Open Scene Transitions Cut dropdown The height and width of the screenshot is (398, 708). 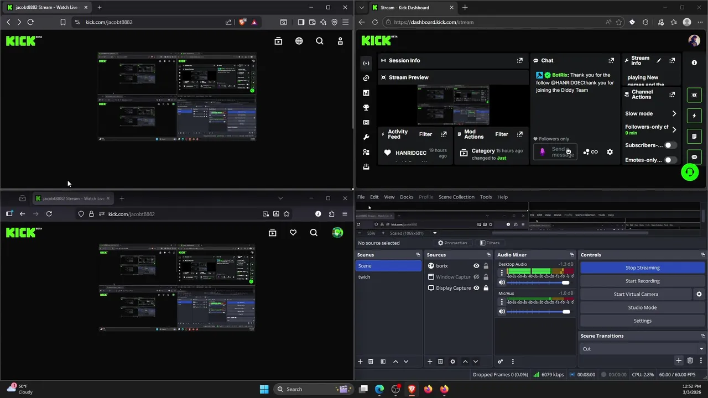(x=642, y=349)
